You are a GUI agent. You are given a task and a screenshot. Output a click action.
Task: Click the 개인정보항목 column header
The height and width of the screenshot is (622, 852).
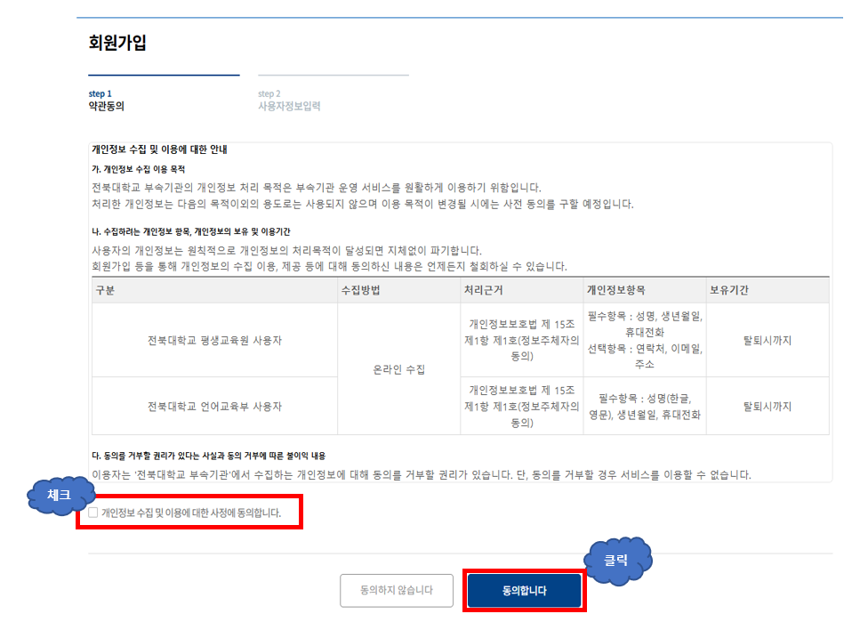pyautogui.click(x=645, y=290)
